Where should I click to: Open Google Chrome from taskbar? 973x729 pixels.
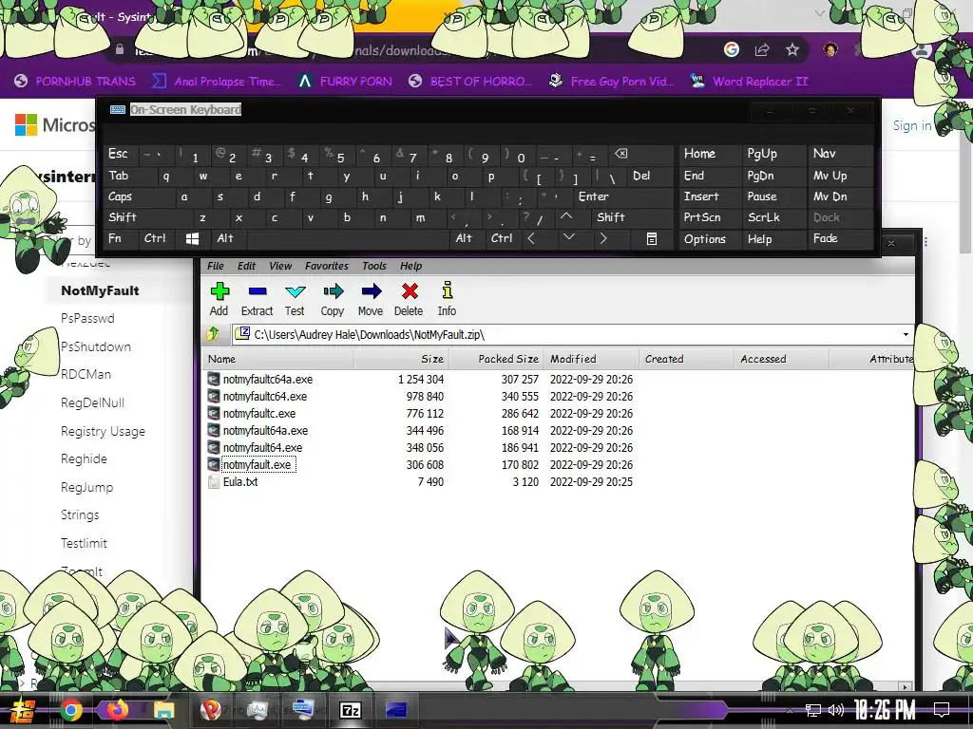click(x=70, y=710)
